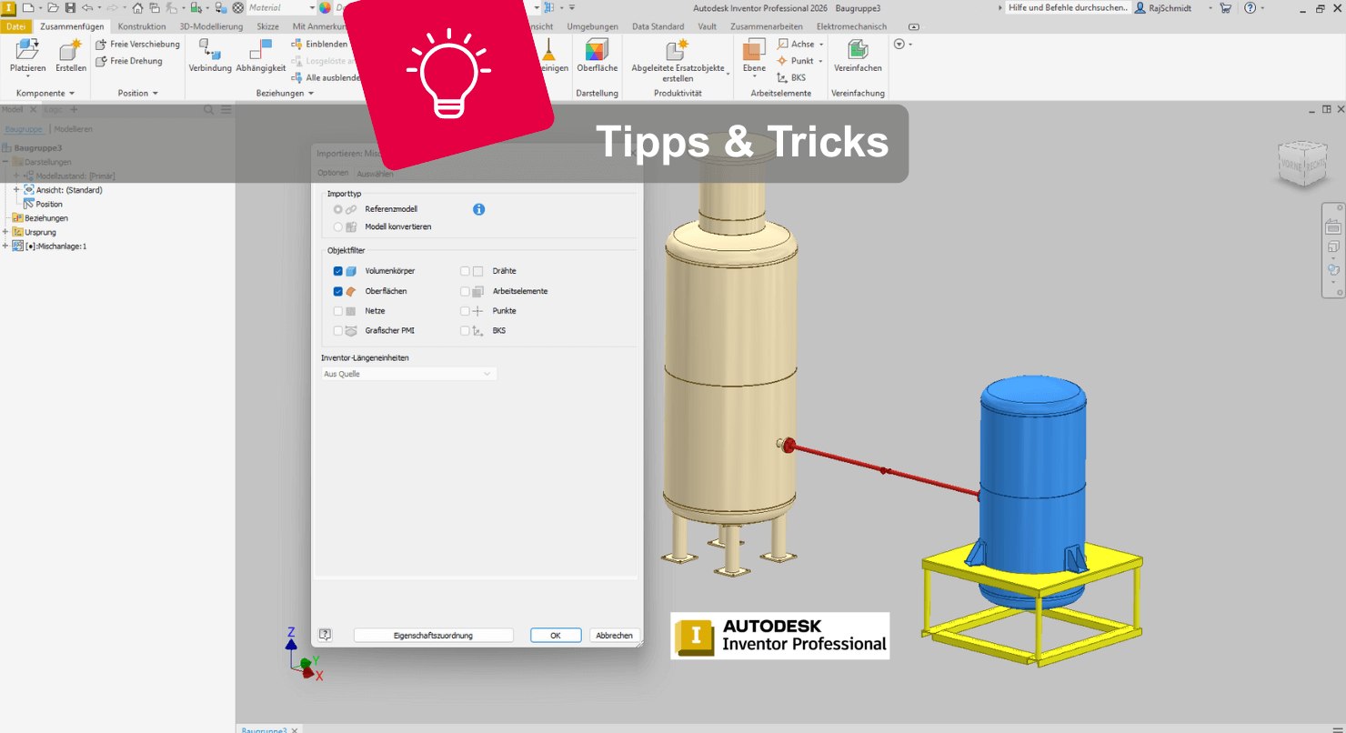Click the help icon in import dialog footer
Image resolution: width=1346 pixels, height=733 pixels.
coord(326,635)
